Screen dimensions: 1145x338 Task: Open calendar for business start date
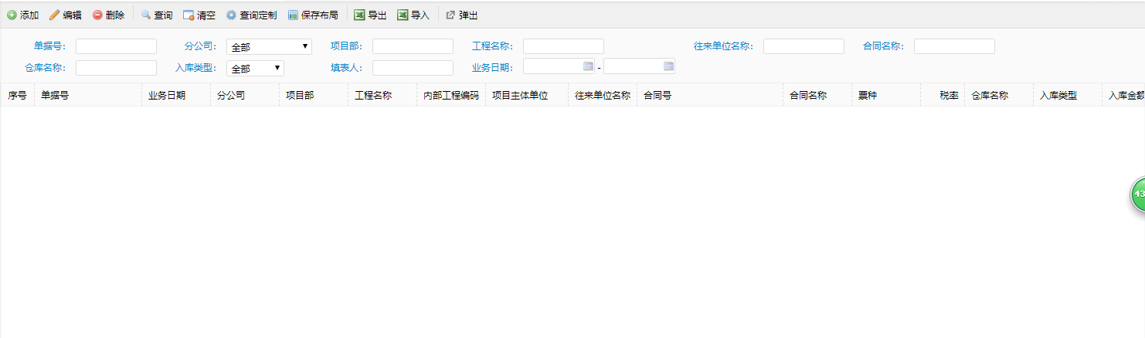[588, 66]
